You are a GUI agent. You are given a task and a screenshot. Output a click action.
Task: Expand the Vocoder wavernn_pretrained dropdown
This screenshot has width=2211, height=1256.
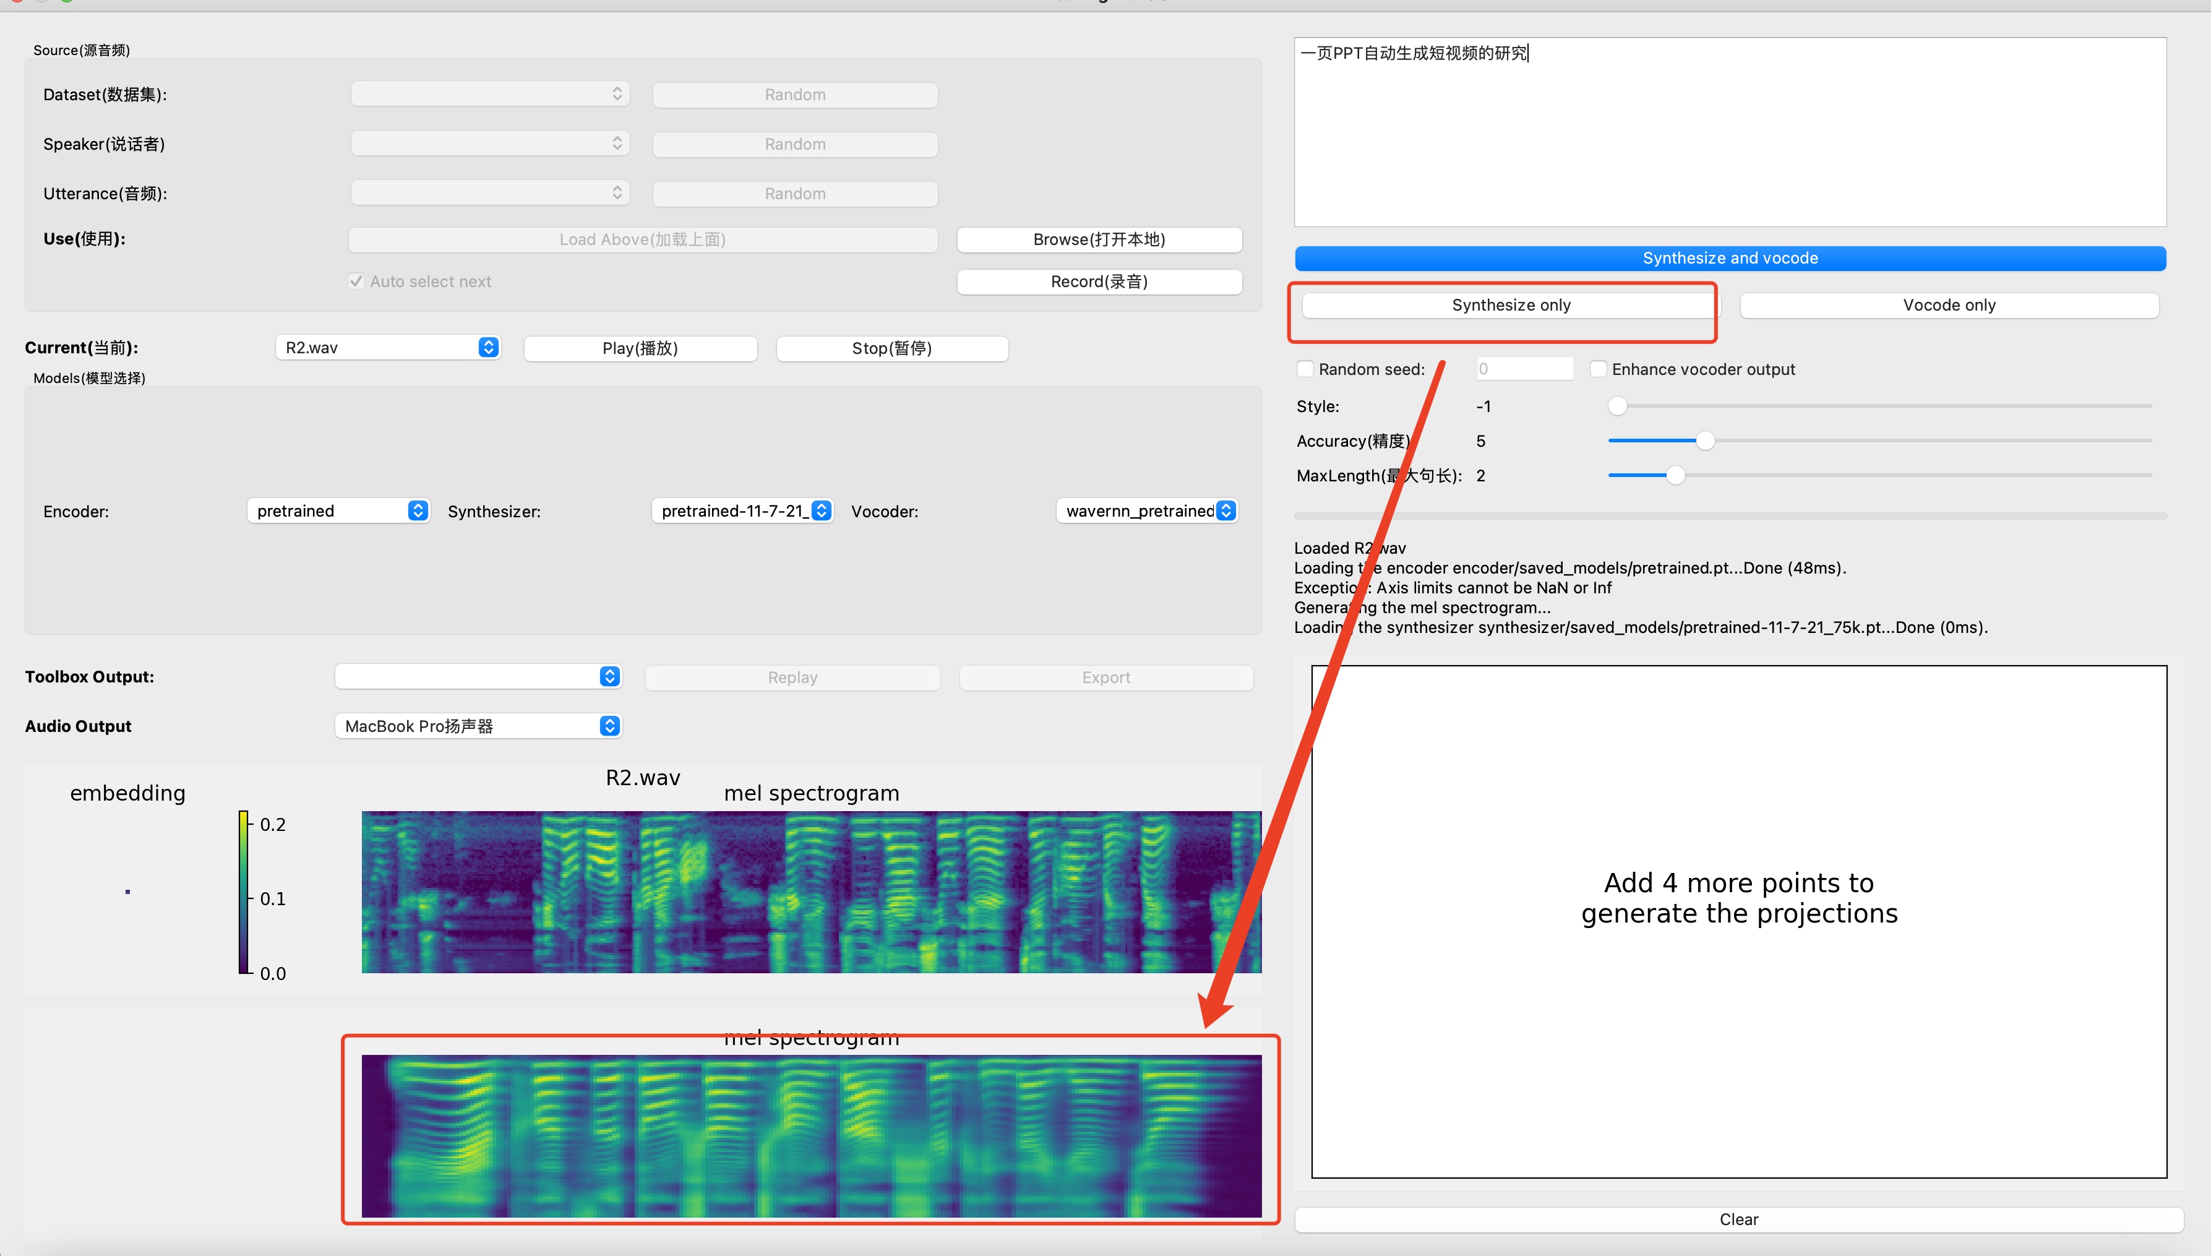1147,510
